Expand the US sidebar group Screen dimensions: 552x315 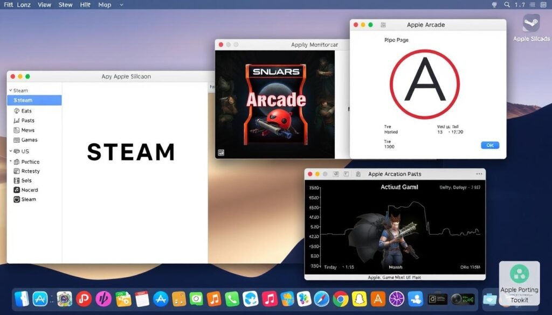tap(11, 151)
